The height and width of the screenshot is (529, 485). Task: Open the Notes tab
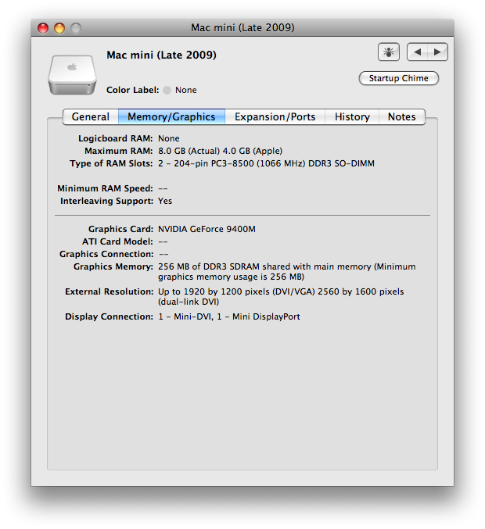tap(401, 116)
